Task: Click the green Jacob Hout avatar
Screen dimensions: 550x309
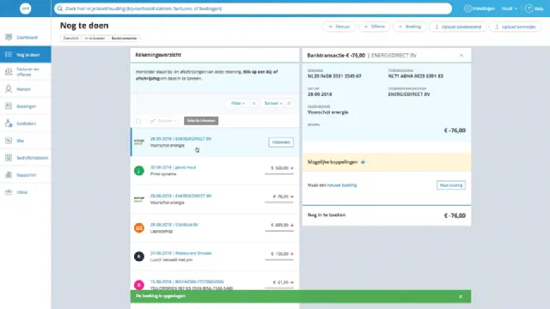Action: click(139, 171)
